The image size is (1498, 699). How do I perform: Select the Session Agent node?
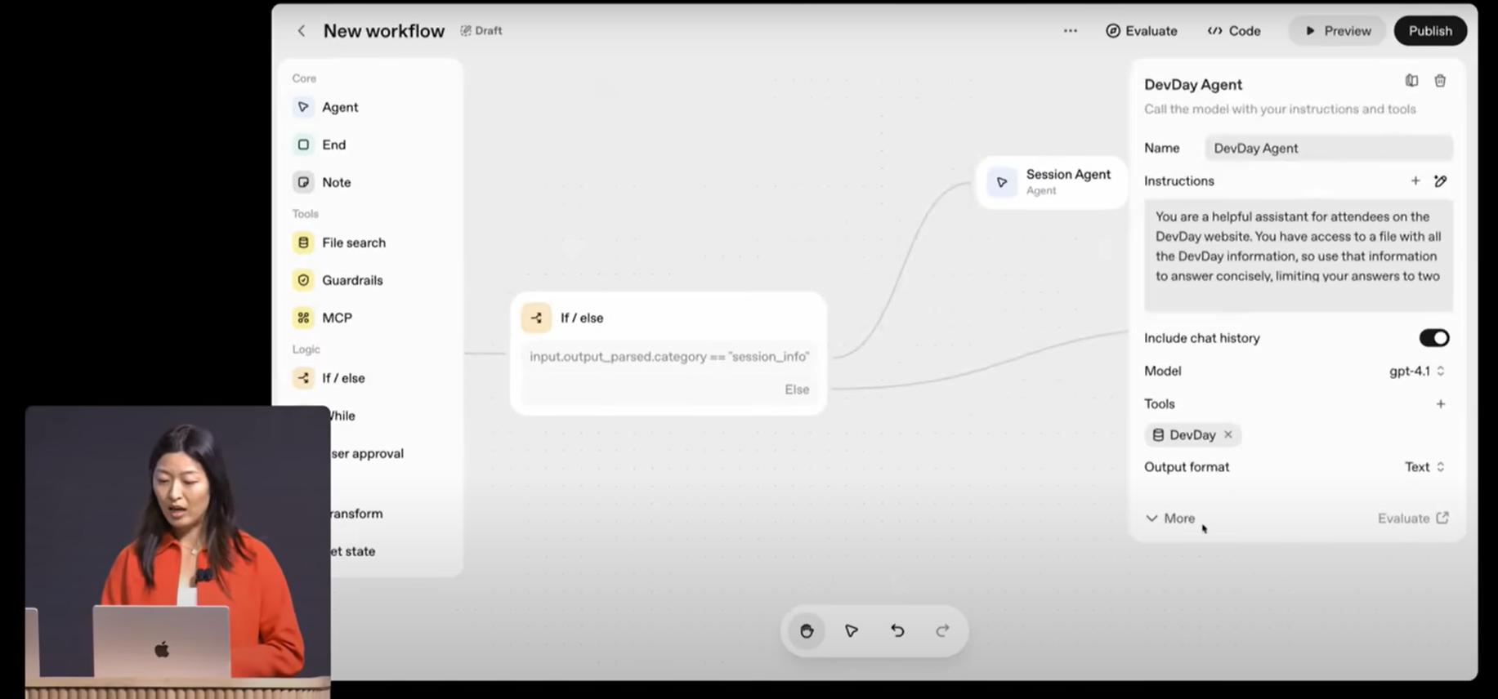(x=1052, y=182)
